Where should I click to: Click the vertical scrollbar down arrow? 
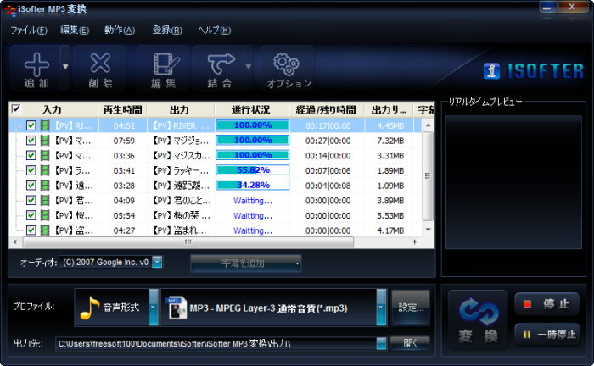tap(428, 229)
